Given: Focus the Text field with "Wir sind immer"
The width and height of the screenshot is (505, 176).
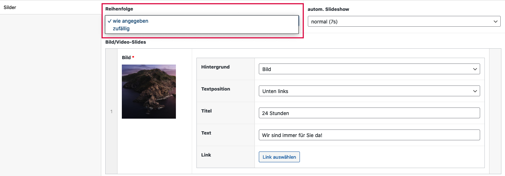Looking at the screenshot, I should tap(369, 135).
